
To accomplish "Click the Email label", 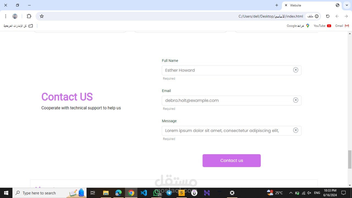I will (166, 91).
